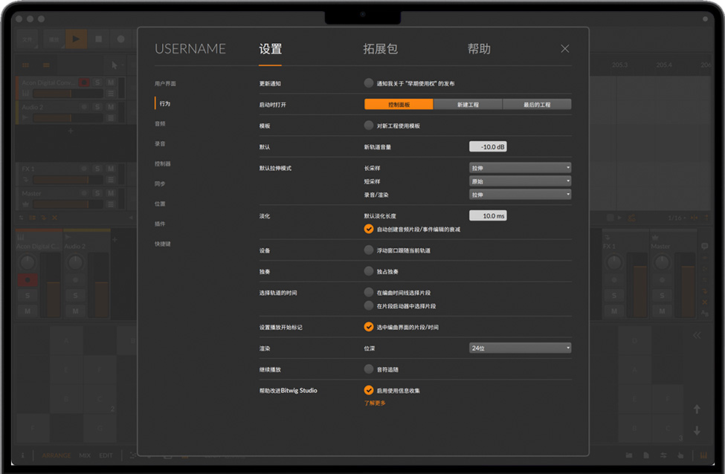The image size is (725, 474).
Task: Arm record on Acon Digital track
Action: pyautogui.click(x=84, y=82)
